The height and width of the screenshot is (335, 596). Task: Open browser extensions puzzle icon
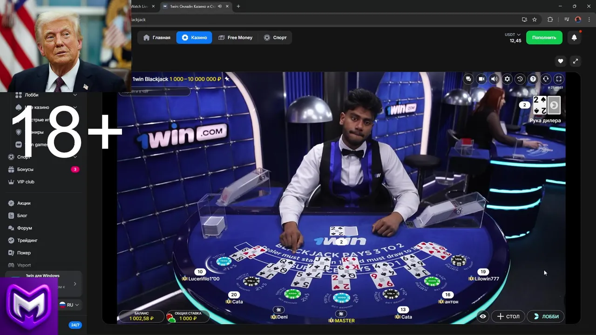tap(550, 20)
